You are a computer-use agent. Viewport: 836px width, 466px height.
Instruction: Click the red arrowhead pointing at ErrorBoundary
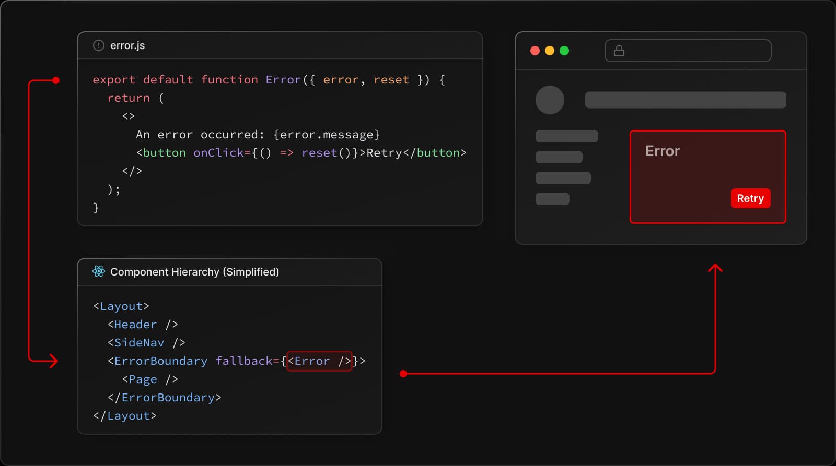53,361
